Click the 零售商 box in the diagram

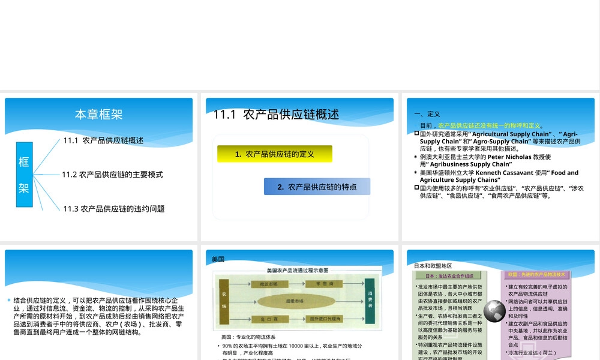[x=324, y=284]
